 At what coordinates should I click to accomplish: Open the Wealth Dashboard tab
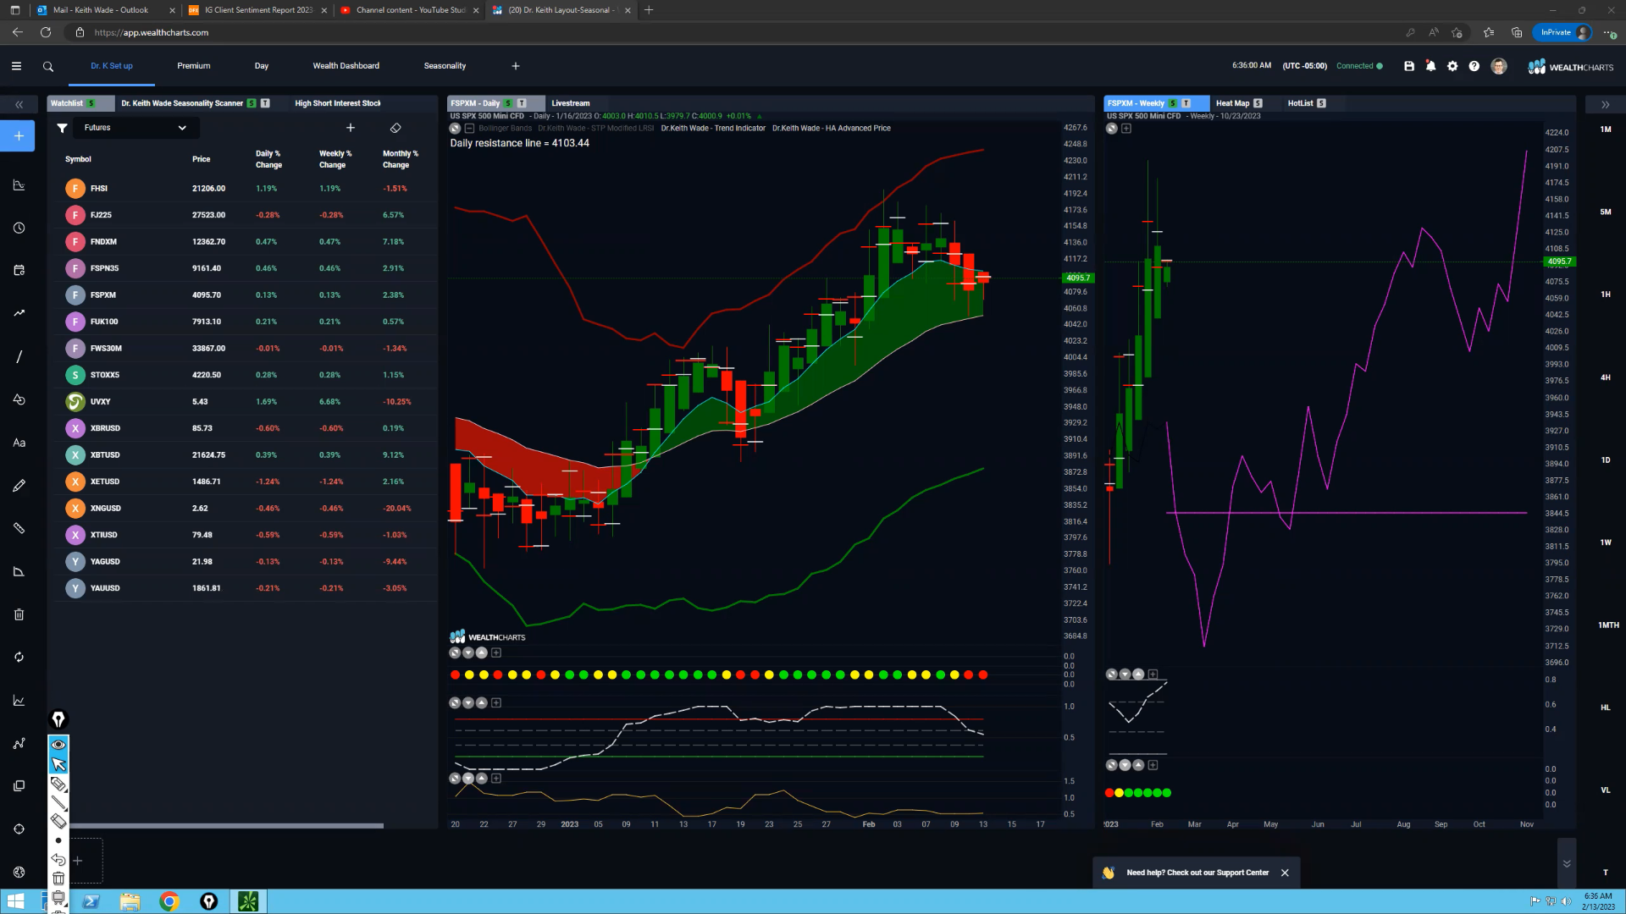click(346, 66)
